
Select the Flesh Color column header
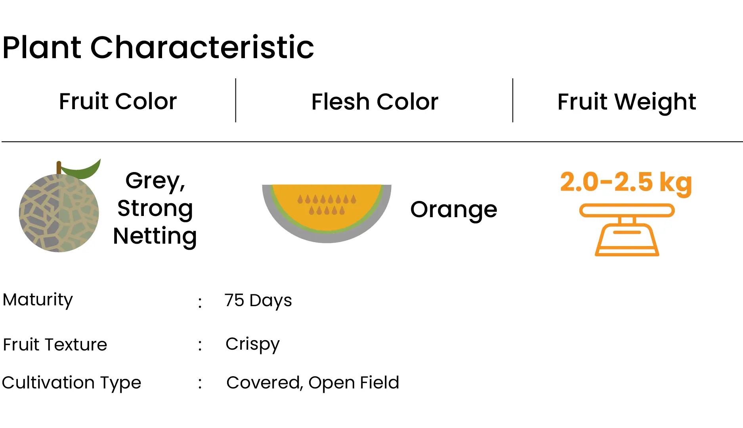pos(374,102)
